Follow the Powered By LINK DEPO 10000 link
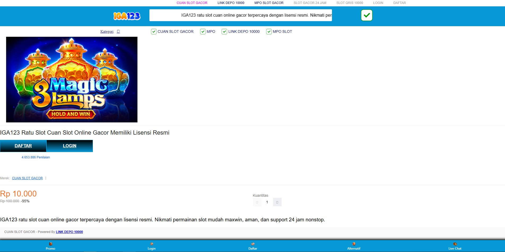This screenshot has width=505, height=252. point(69,232)
